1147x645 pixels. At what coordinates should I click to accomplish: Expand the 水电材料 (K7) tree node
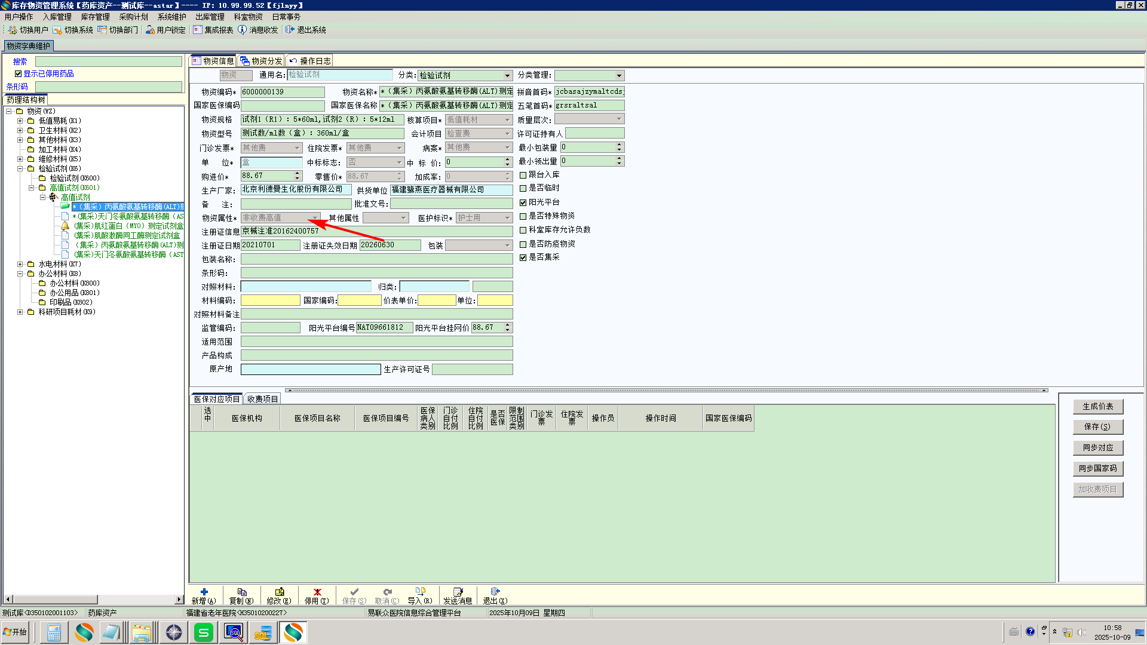tap(20, 264)
